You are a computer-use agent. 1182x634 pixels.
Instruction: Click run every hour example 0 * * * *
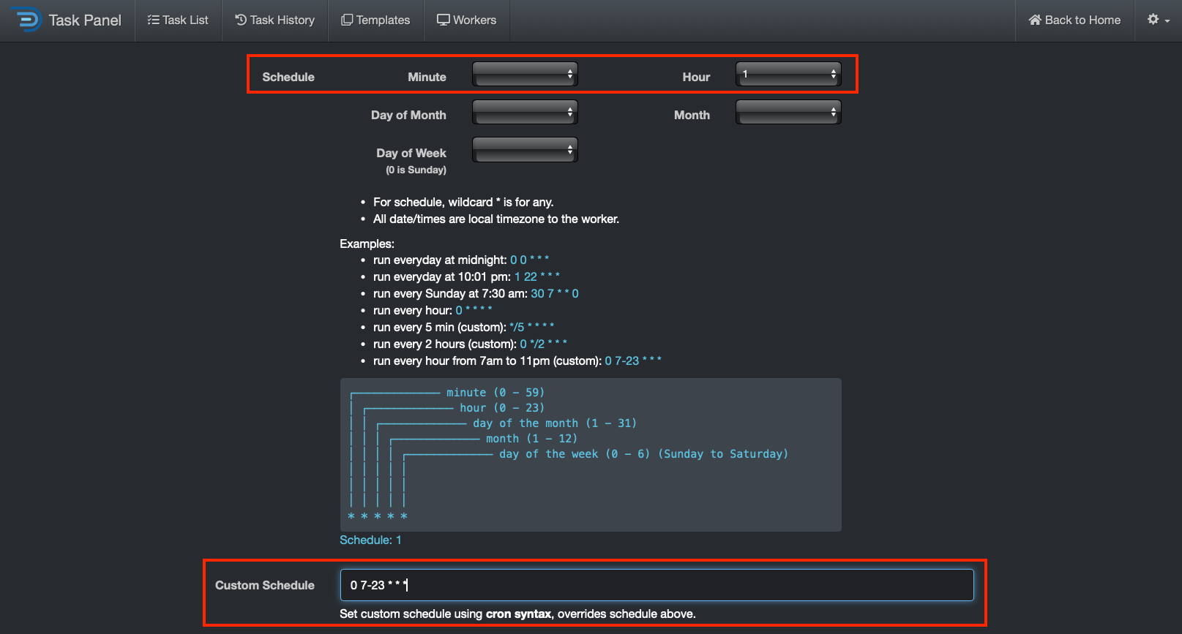[474, 310]
